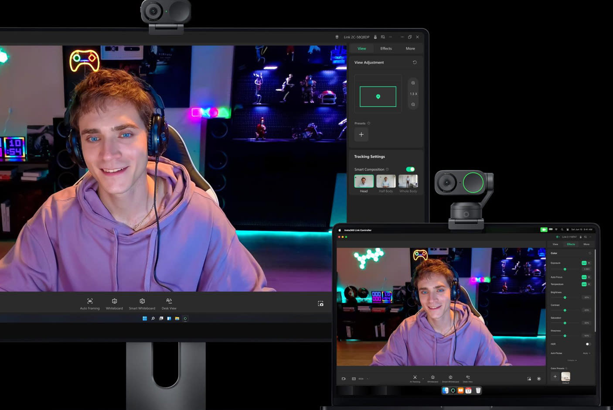This screenshot has width=613, height=410.
Task: Toggle the HDR switch on
Action: 587,344
